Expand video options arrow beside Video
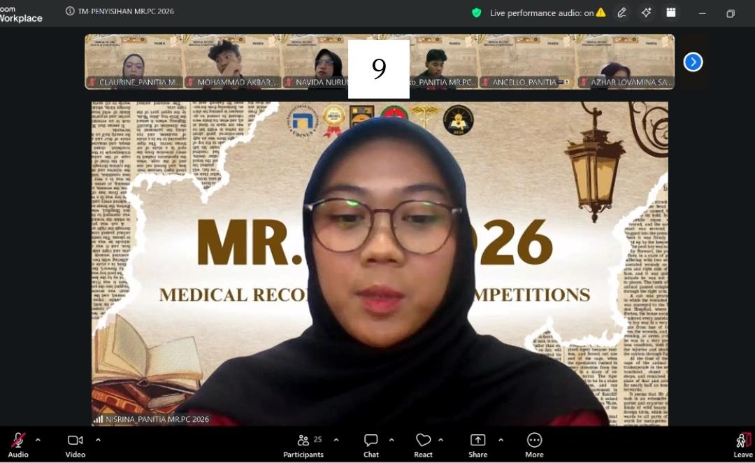755x463 pixels. pyautogui.click(x=99, y=440)
